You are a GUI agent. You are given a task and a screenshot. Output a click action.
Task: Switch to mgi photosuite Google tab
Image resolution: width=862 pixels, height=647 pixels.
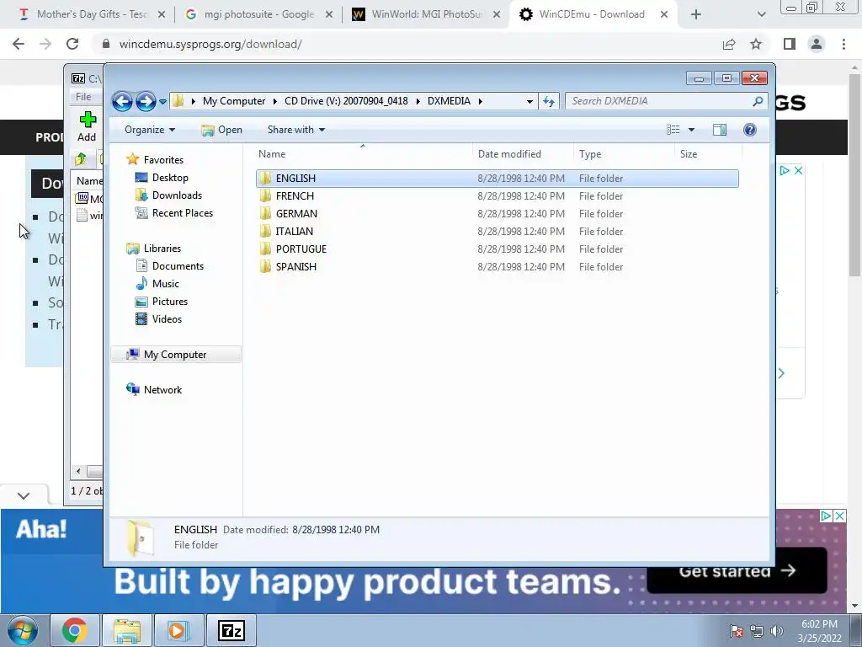[x=259, y=14]
